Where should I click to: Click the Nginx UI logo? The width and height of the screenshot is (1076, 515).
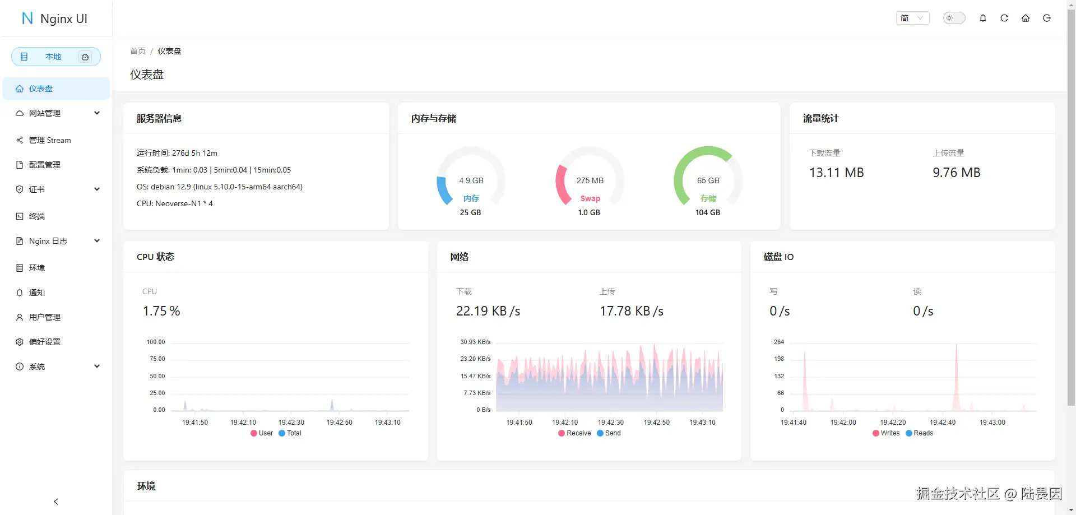click(54, 18)
